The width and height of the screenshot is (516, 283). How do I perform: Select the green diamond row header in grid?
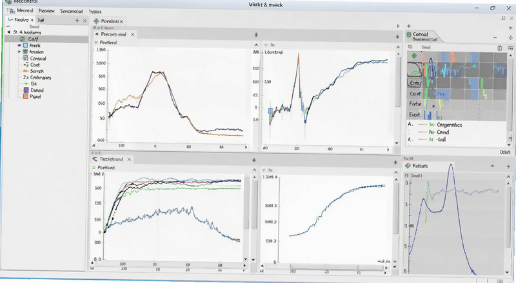coord(414,56)
